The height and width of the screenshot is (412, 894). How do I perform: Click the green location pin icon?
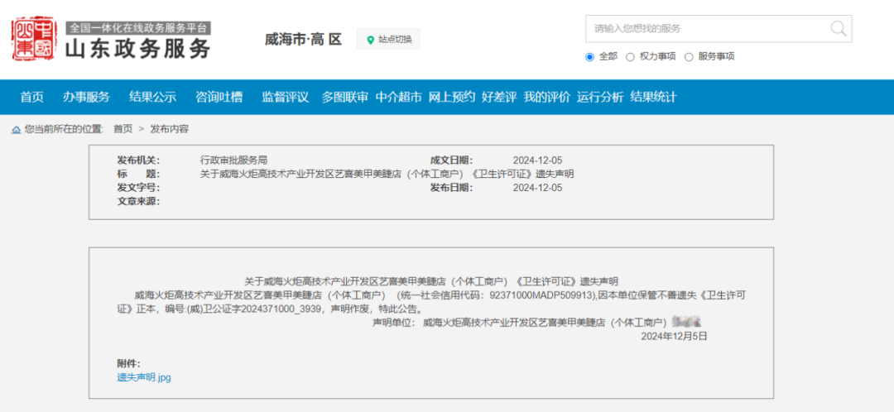370,40
